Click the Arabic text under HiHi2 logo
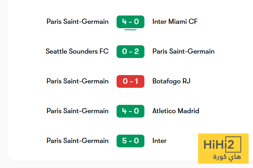253x168 pixels. point(227,157)
